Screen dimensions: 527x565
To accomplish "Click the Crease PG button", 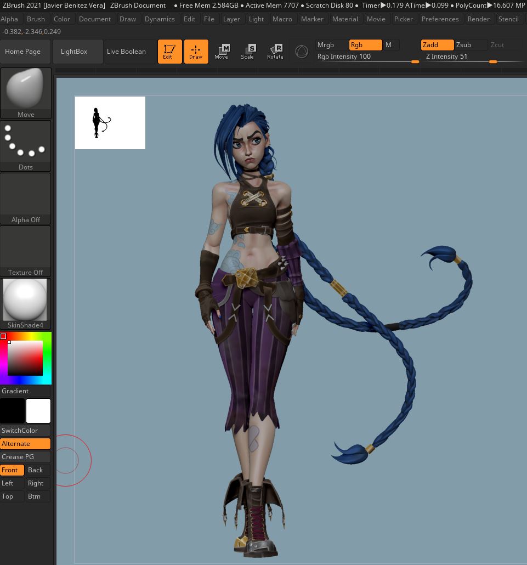I will pos(25,456).
